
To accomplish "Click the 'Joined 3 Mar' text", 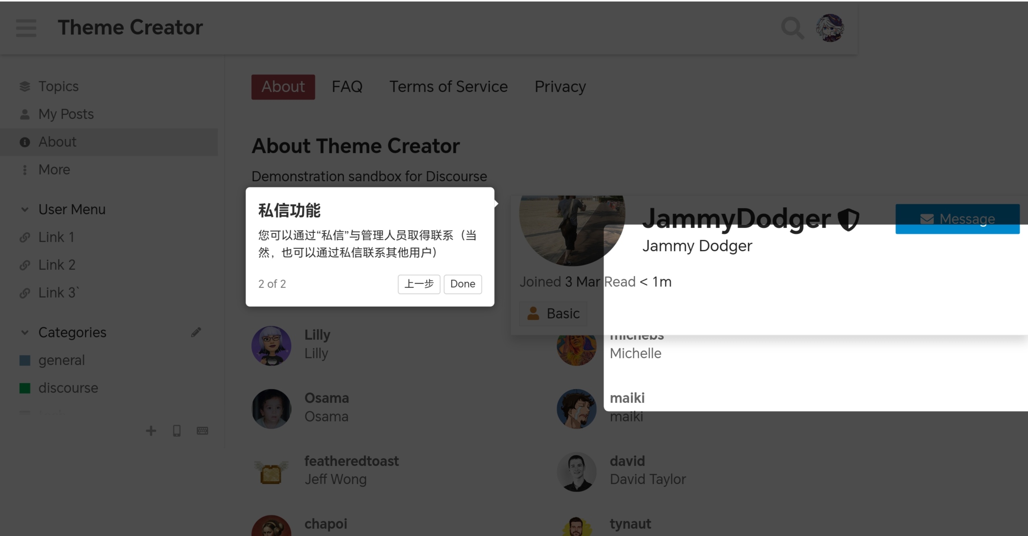I will click(560, 282).
